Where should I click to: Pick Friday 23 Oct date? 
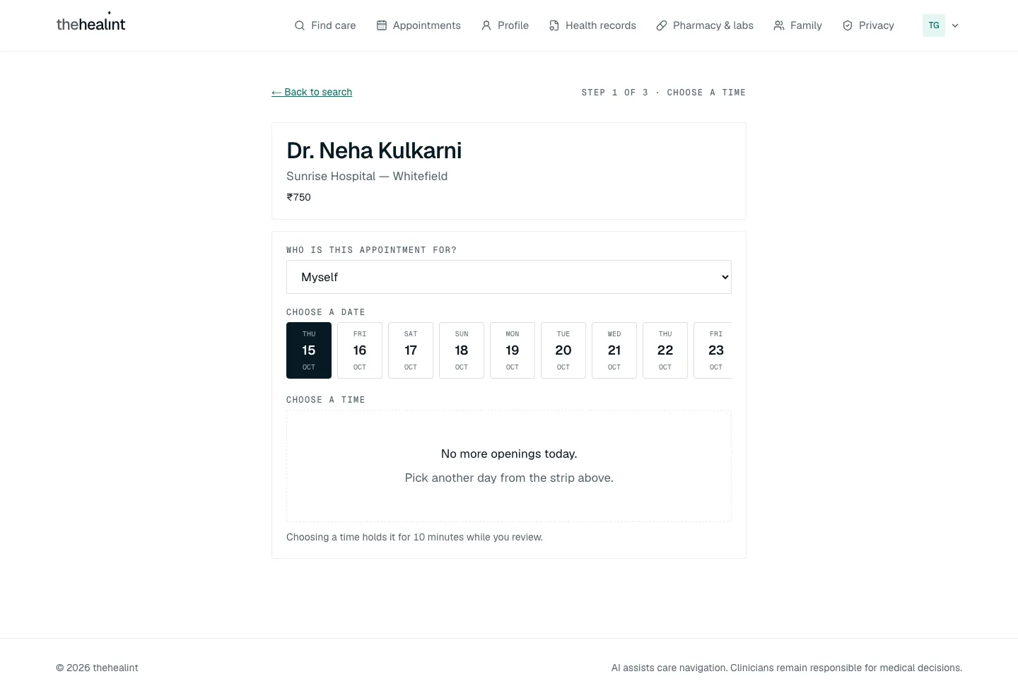click(x=713, y=350)
